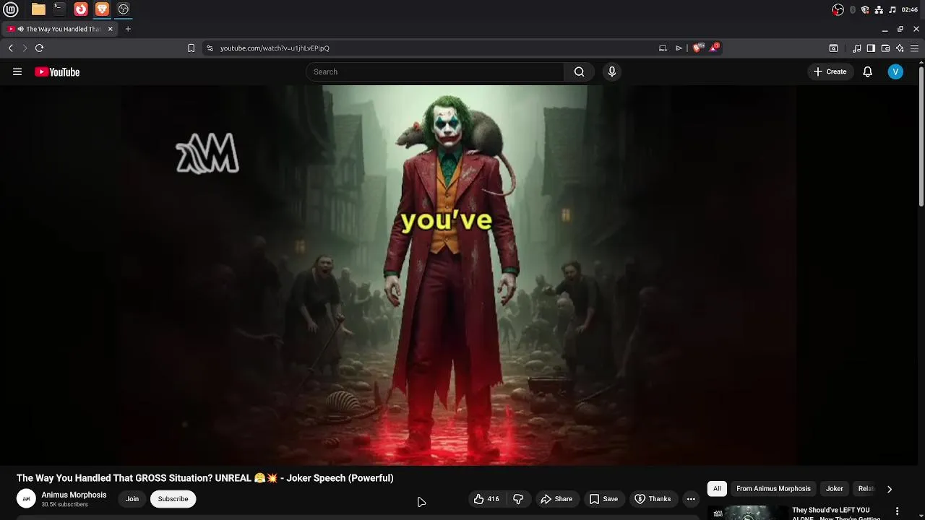Open the tab search icon in toolbar

833,48
